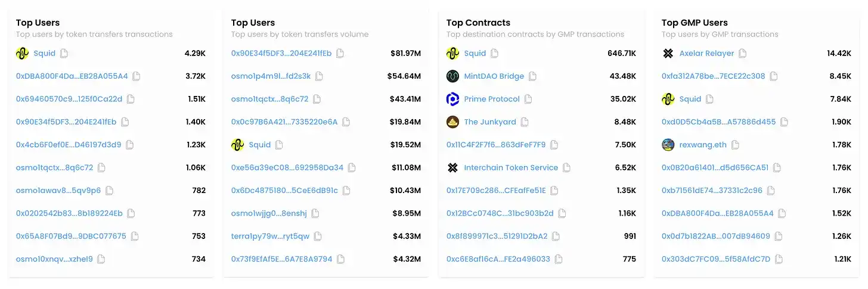Open the Interchain Token Service contract link

511,167
